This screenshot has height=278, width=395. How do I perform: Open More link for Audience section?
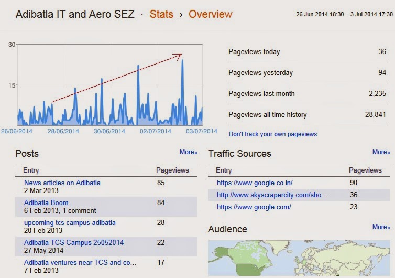(x=381, y=227)
